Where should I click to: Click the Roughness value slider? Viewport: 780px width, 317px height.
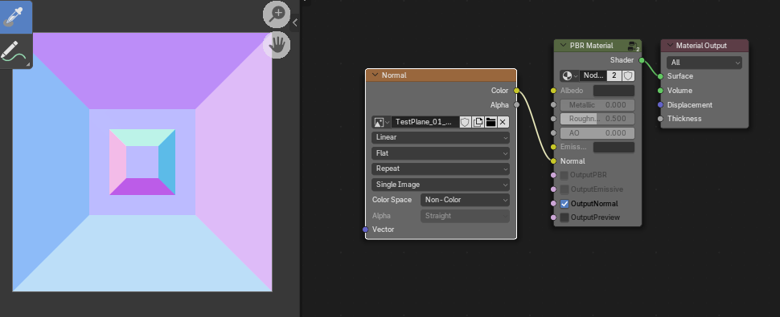[x=597, y=119]
